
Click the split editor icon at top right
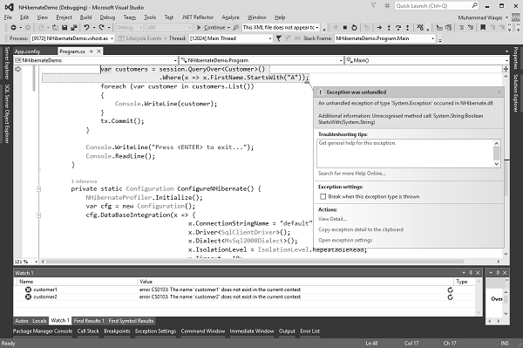(506, 68)
